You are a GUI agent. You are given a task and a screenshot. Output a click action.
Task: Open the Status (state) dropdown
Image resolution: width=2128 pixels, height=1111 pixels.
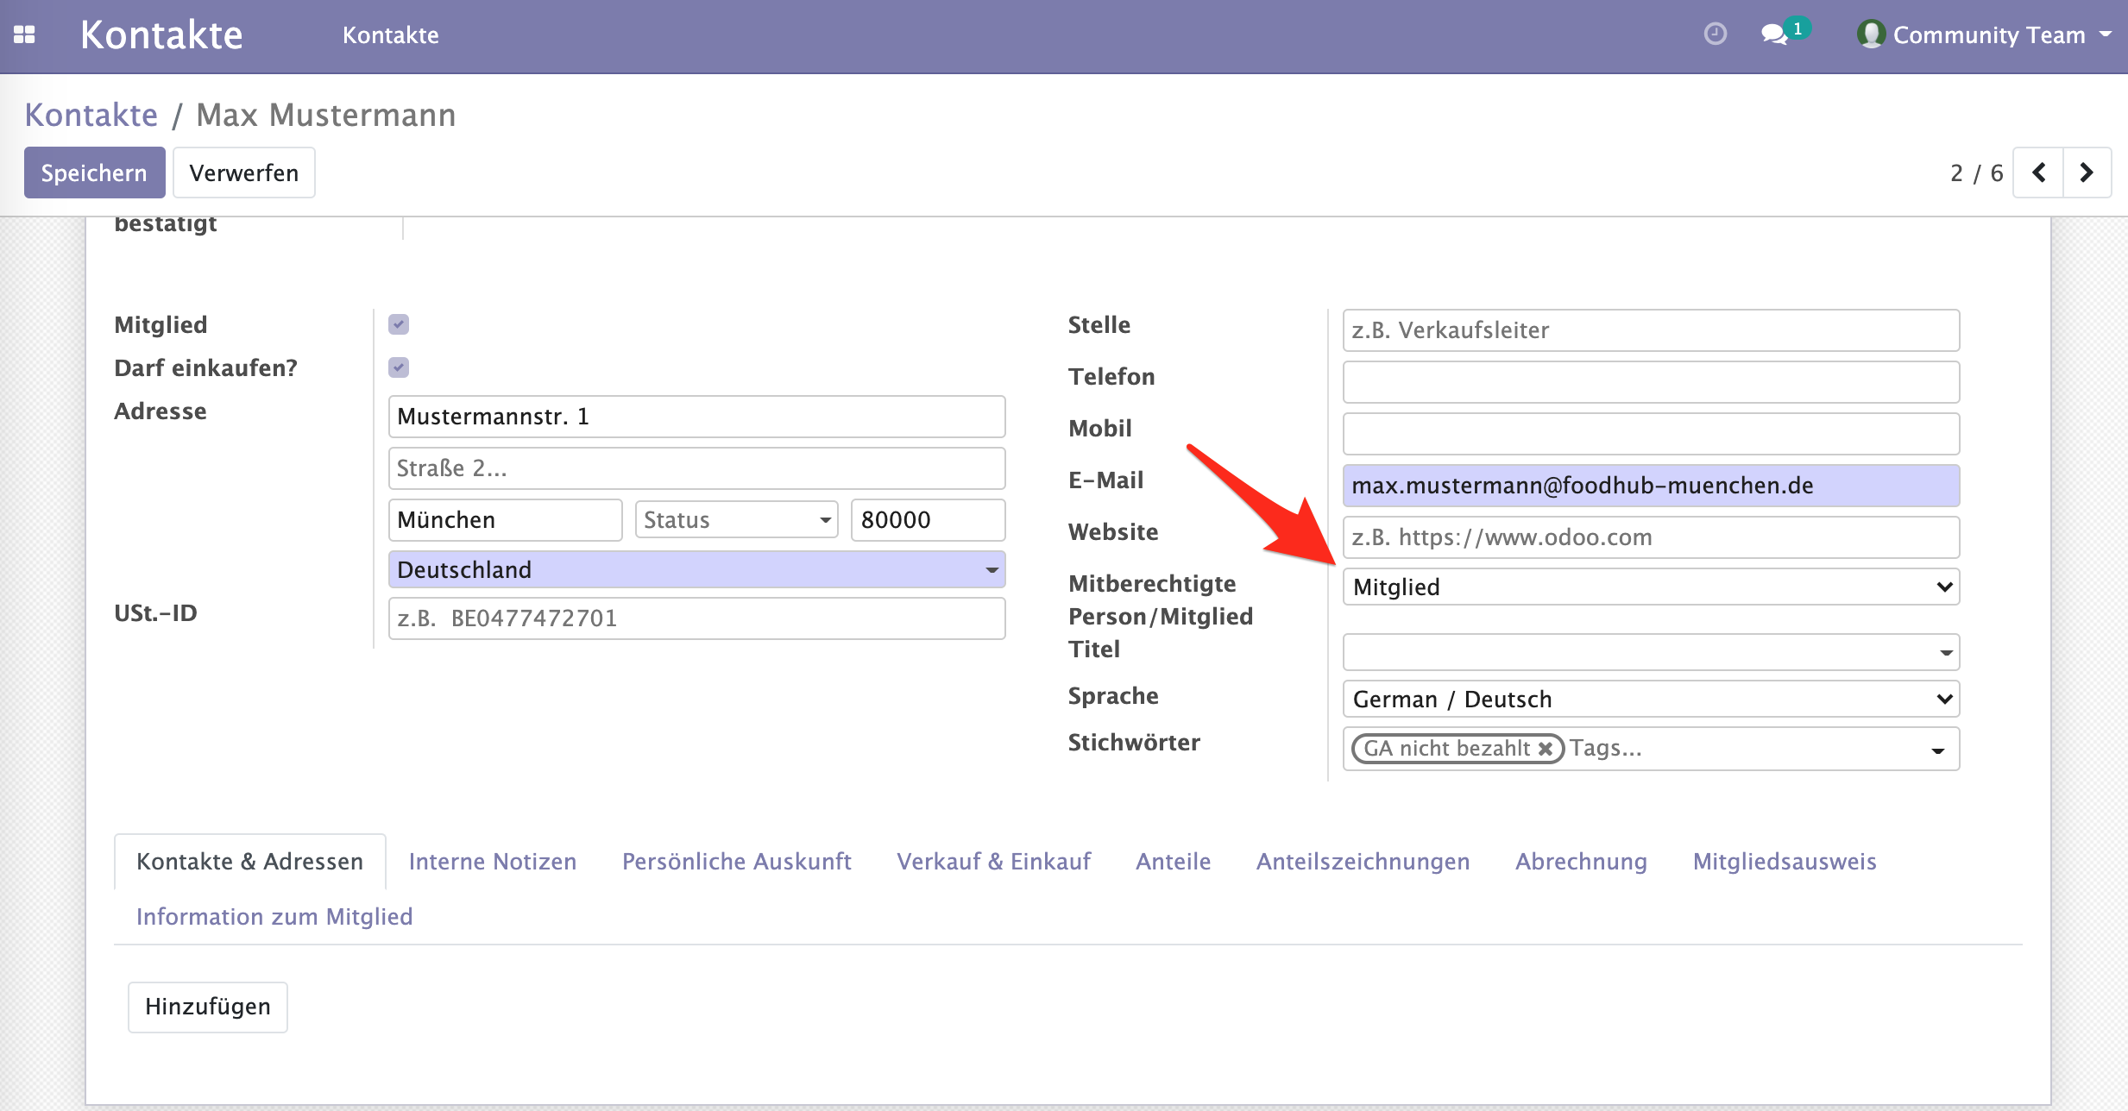(x=736, y=519)
